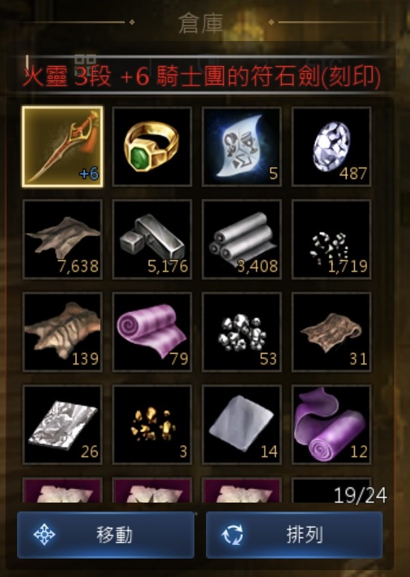Select the silver ore fragments stack 1,719
The height and width of the screenshot is (577, 410).
[x=332, y=239]
